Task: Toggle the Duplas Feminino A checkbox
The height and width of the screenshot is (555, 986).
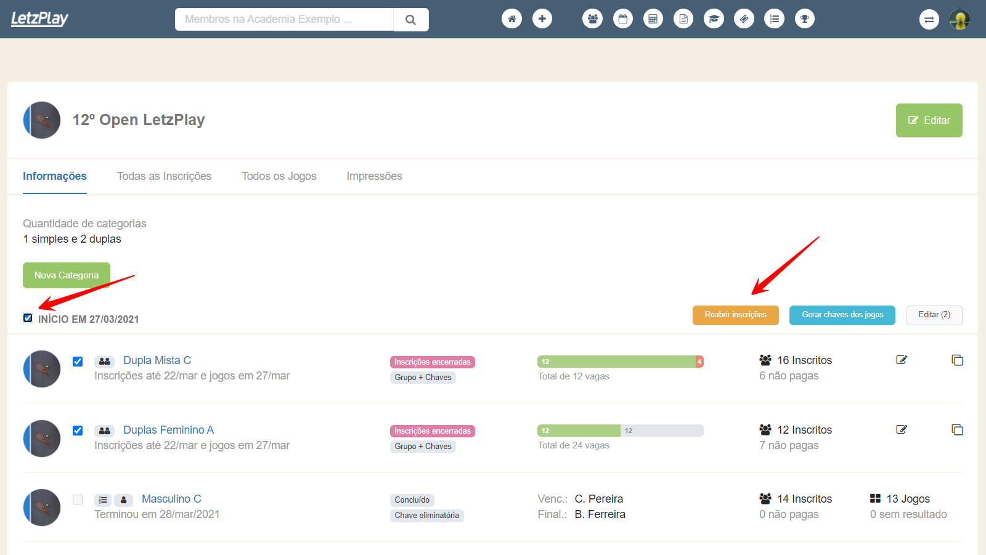Action: tap(78, 431)
